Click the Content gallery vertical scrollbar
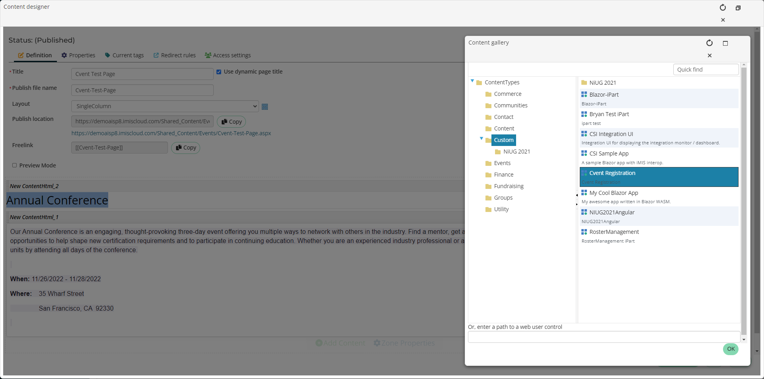Screen dimensions: 764x379 pyautogui.click(x=744, y=199)
